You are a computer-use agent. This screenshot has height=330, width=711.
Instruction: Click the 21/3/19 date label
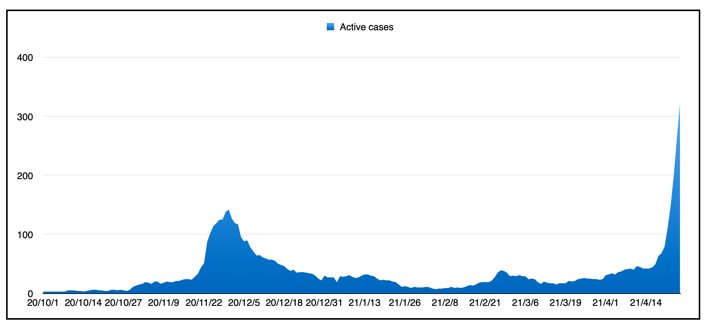pos(565,303)
